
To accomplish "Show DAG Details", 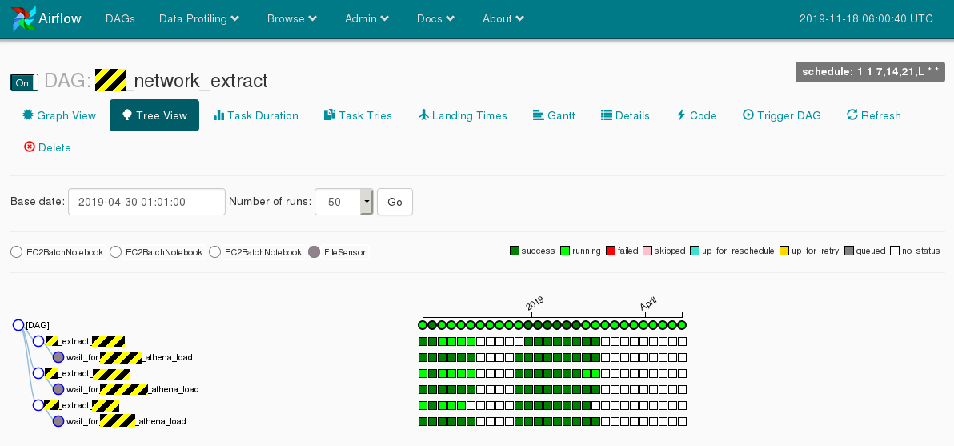I will pyautogui.click(x=625, y=115).
